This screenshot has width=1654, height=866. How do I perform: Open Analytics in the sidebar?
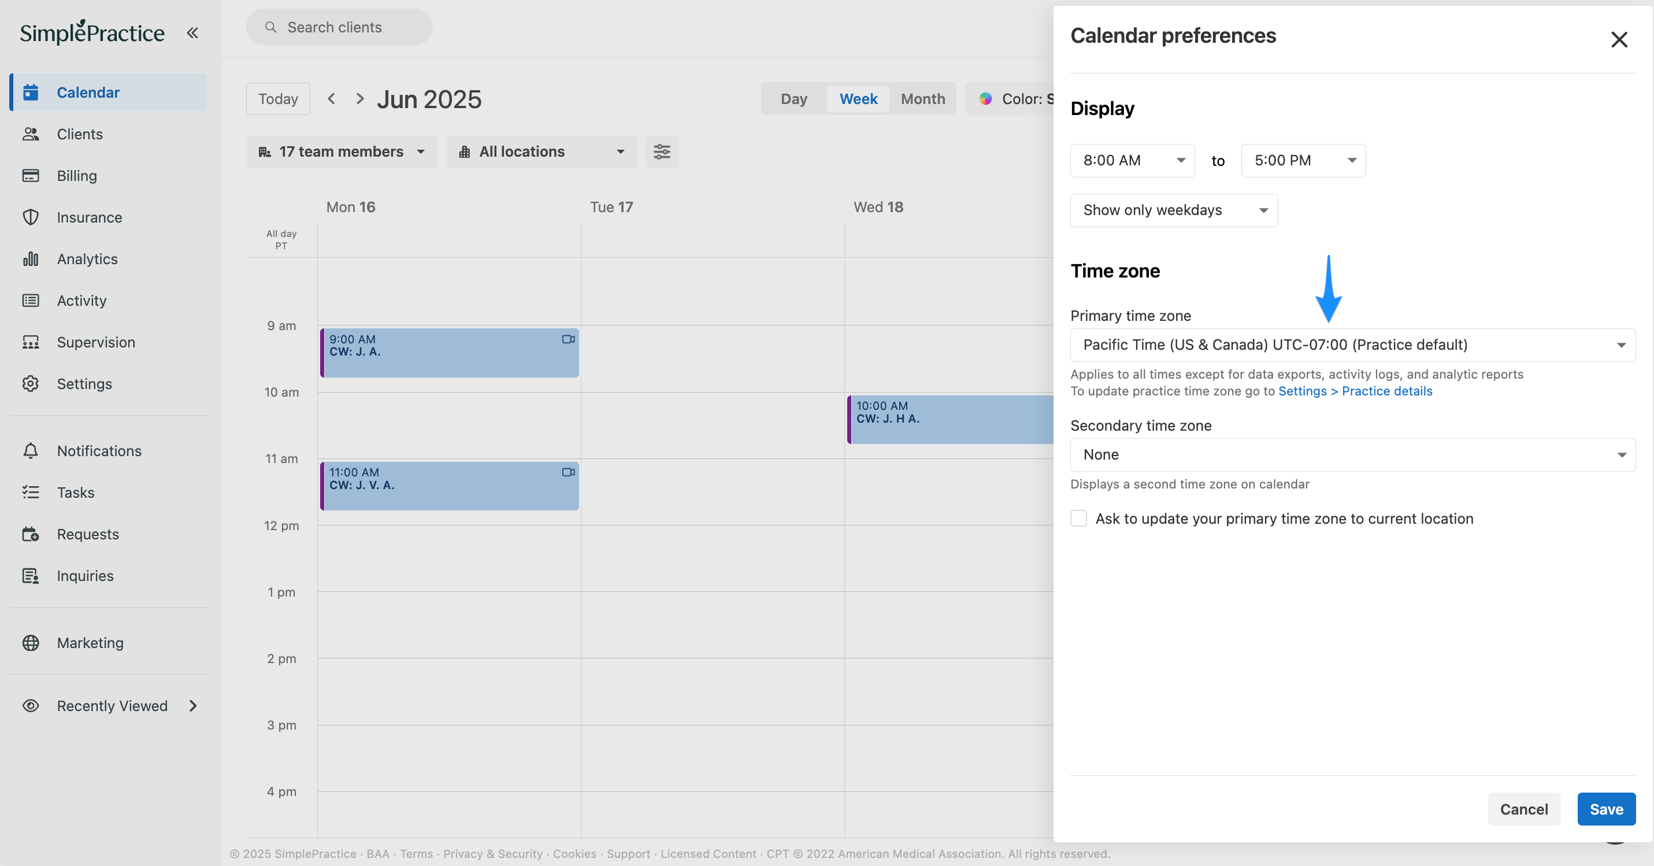point(109,259)
